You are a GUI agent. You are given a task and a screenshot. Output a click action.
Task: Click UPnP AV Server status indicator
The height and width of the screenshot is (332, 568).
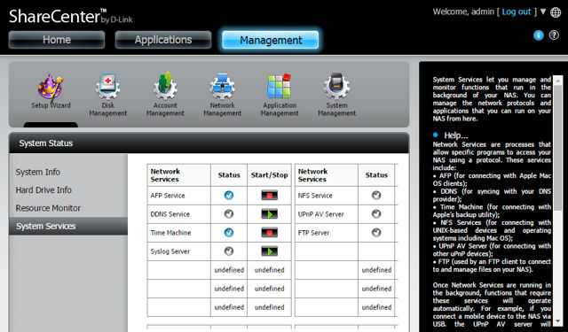[x=376, y=214]
